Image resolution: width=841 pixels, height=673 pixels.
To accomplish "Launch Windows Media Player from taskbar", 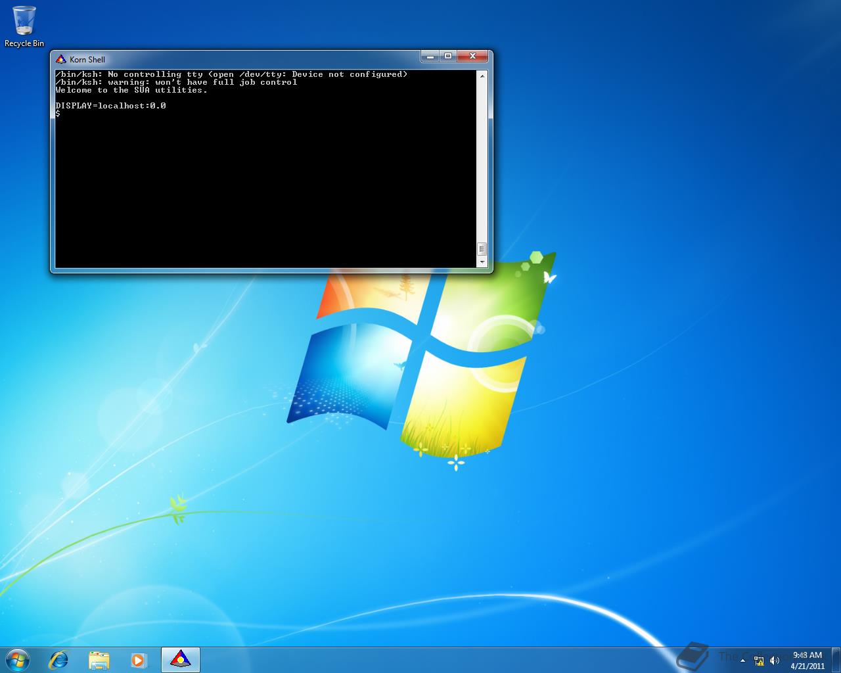I will [138, 659].
